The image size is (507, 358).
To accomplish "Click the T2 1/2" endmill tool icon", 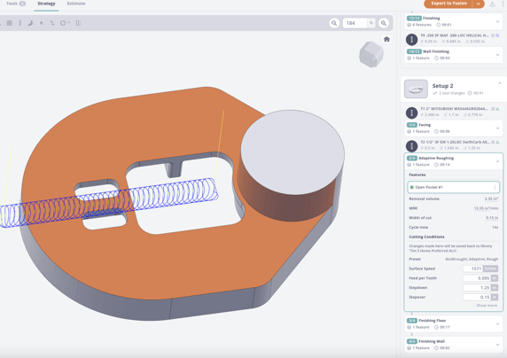I will (411, 146).
